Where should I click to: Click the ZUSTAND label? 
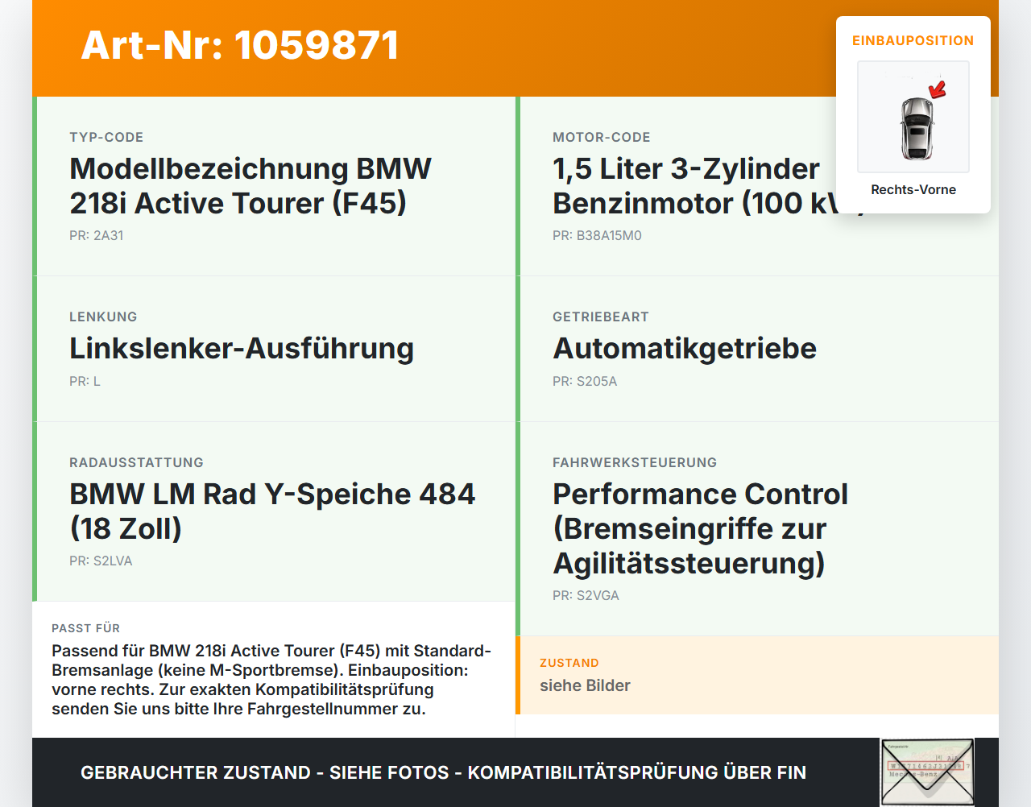pyautogui.click(x=569, y=663)
